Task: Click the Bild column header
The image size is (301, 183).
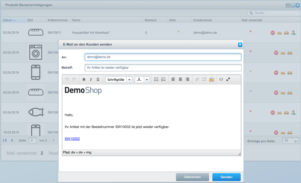Action: coord(36,20)
